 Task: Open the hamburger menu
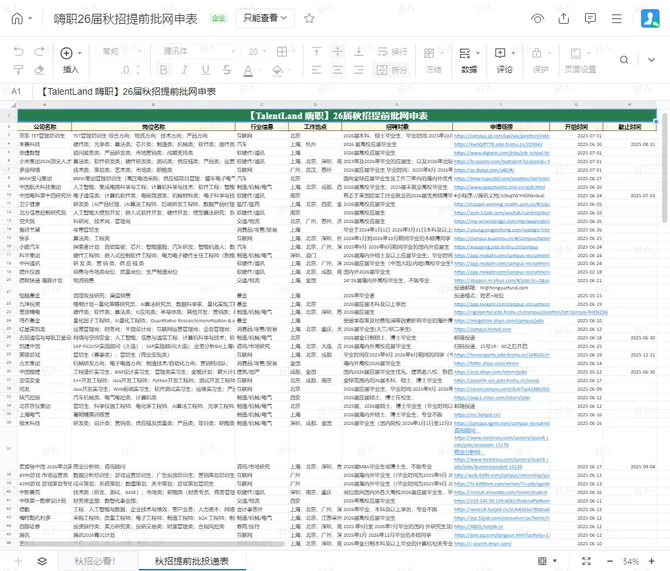coord(616,19)
